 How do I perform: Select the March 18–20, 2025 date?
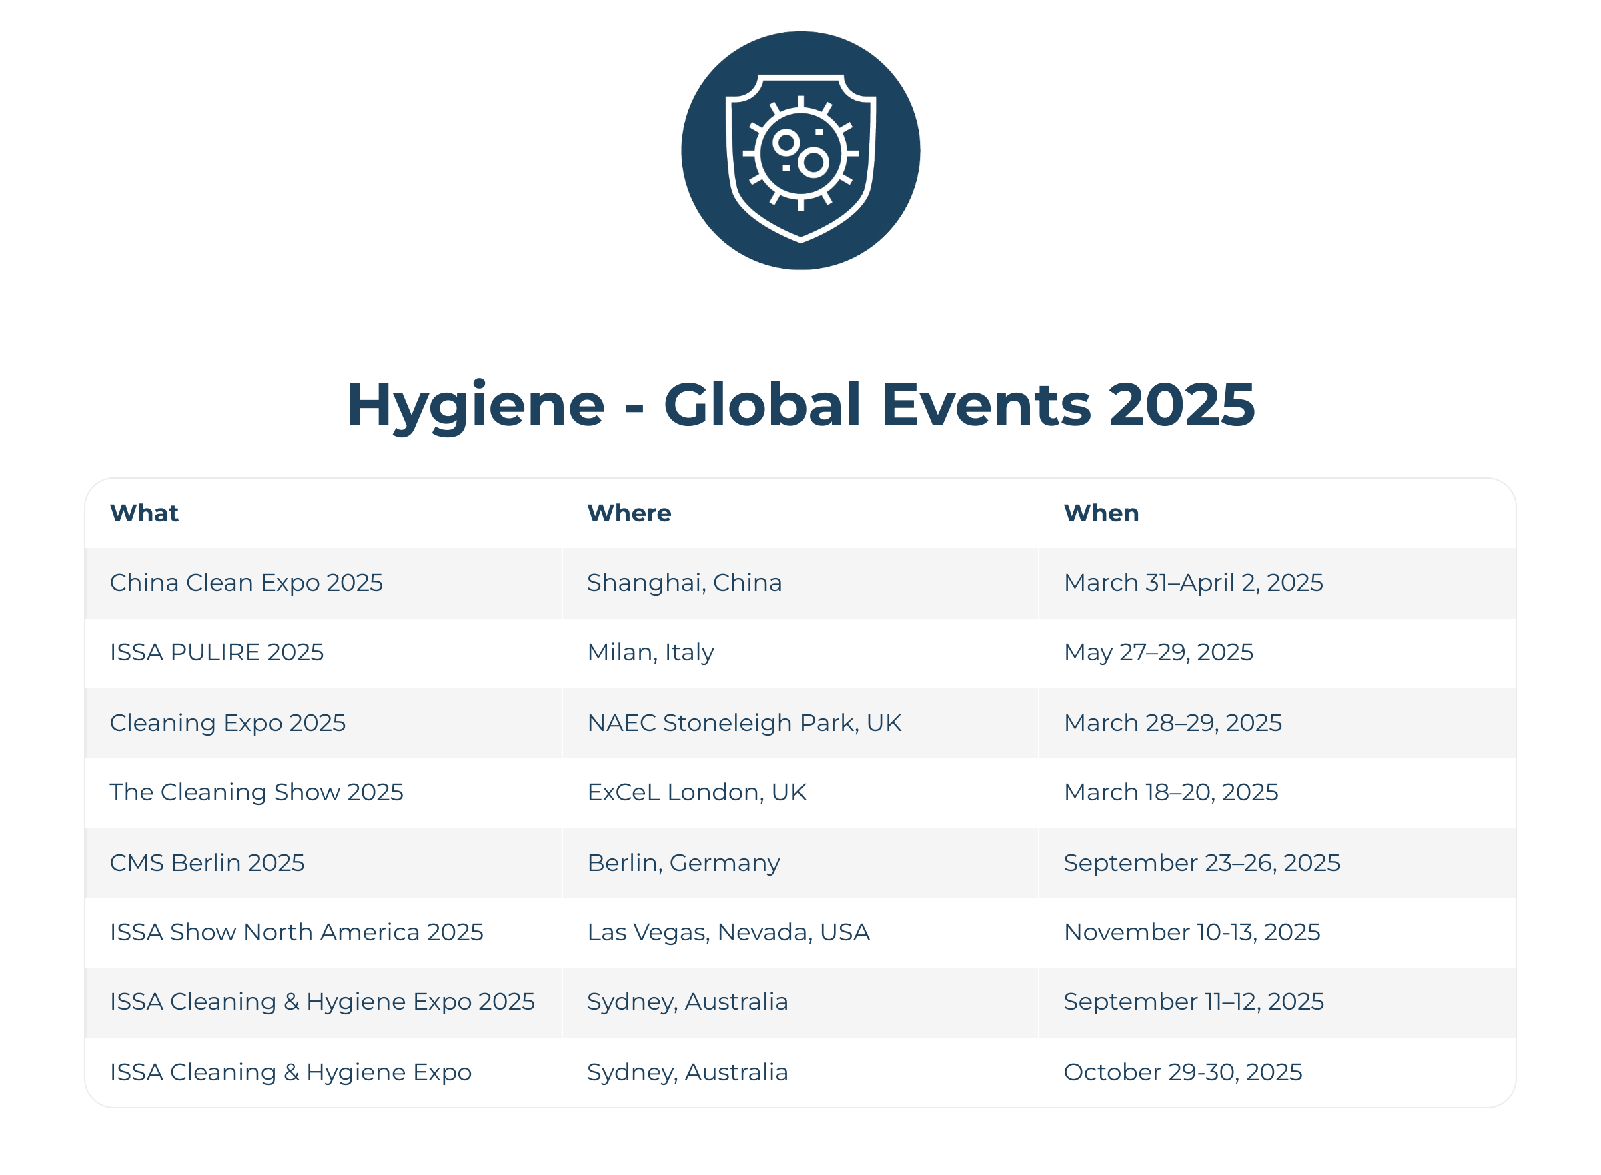[1171, 792]
